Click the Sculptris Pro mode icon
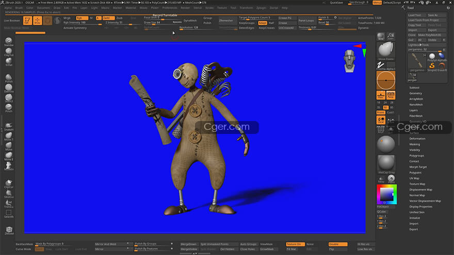The height and width of the screenshot is (255, 454). pos(57,21)
